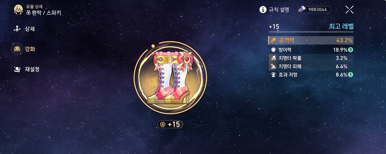Click the 강화 tab emblem icon
This screenshot has height=154, width=386.
[x=17, y=49]
